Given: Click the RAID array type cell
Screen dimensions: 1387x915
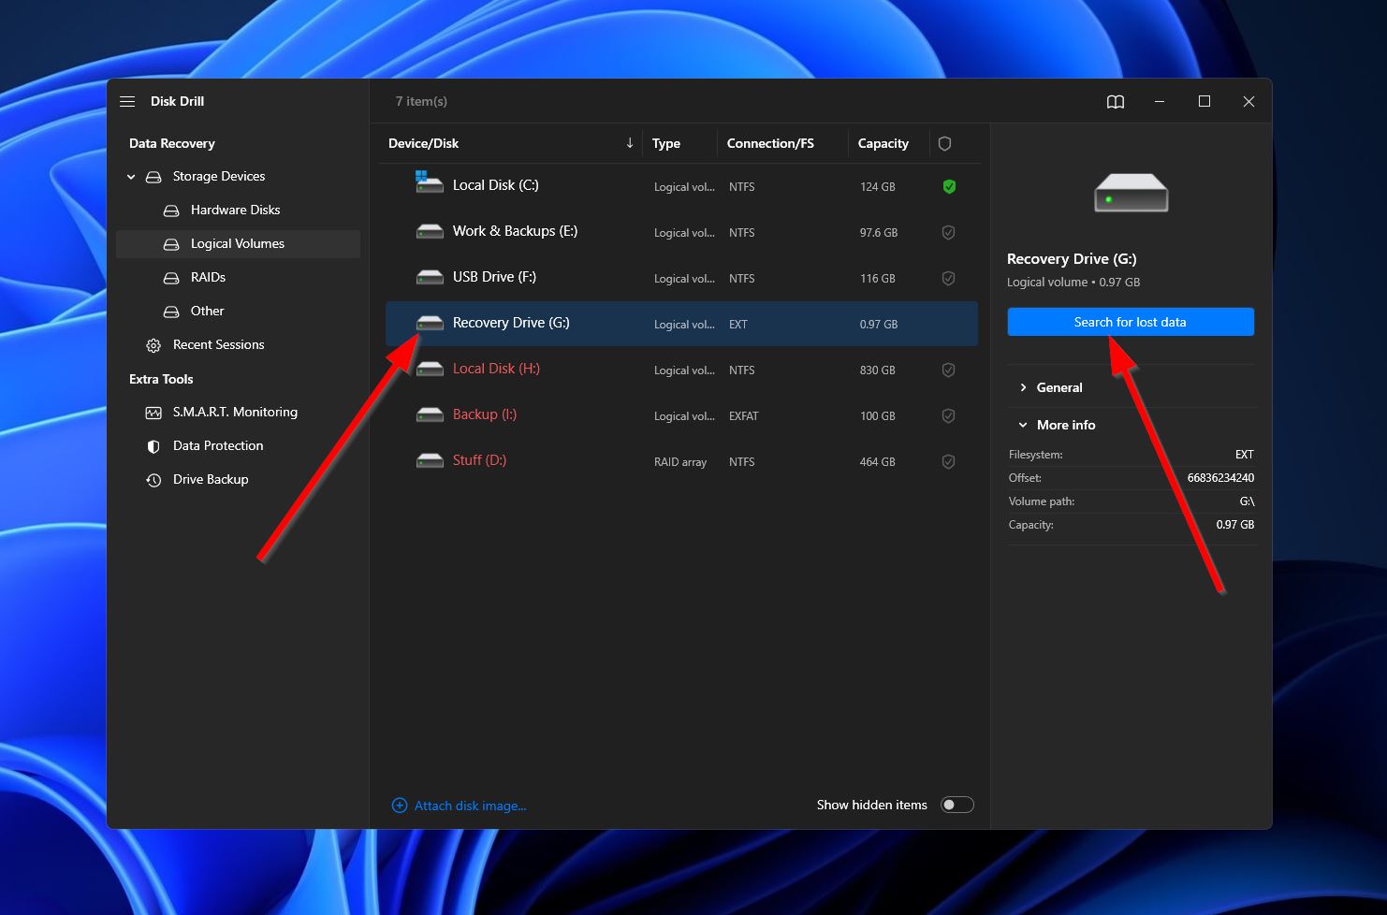Looking at the screenshot, I should coord(680,462).
